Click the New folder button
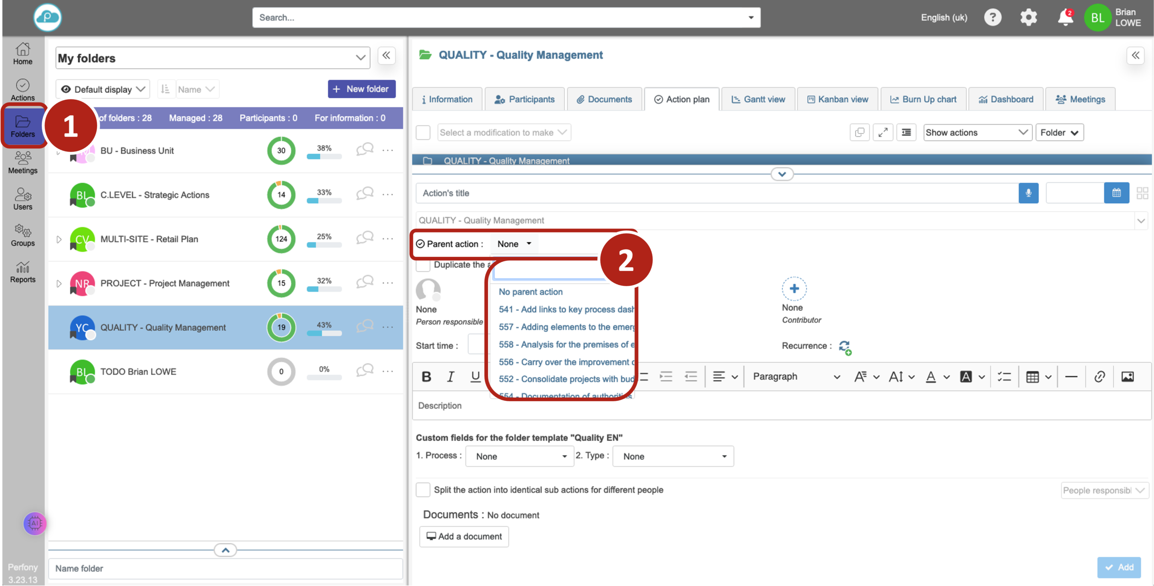 (x=361, y=89)
